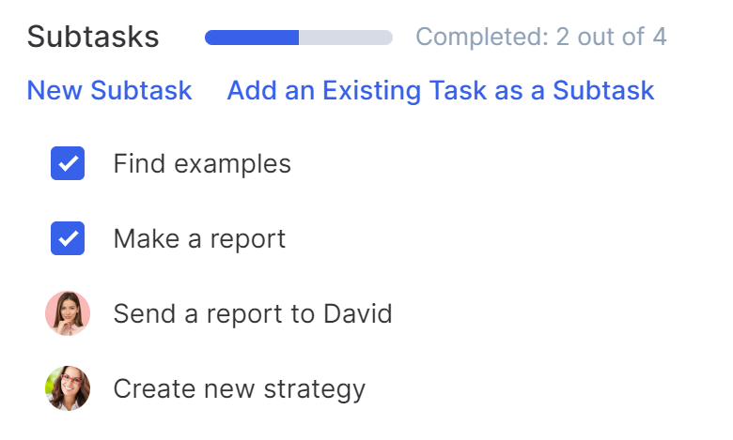Open the Send a report to David subtask

[253, 313]
